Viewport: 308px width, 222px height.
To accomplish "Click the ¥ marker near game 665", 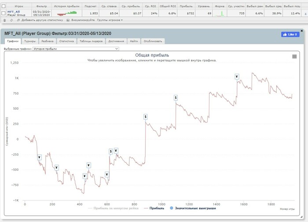I will [x=116, y=150].
